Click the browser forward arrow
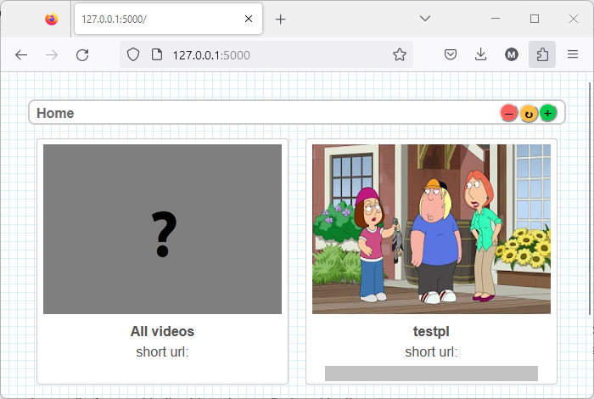The image size is (594, 399). coord(52,55)
